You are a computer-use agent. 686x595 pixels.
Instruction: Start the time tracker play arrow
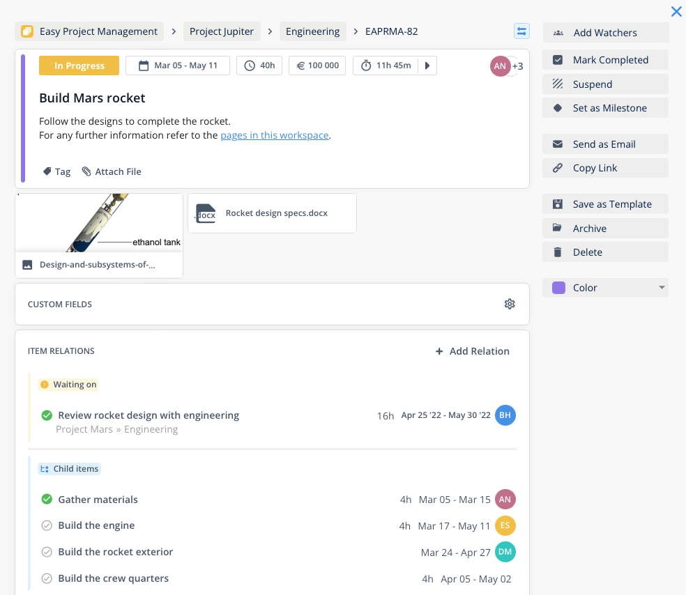coord(427,65)
